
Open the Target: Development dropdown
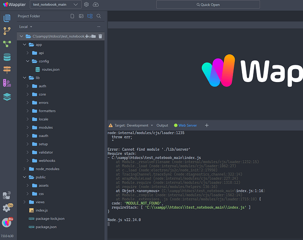[x=133, y=125]
